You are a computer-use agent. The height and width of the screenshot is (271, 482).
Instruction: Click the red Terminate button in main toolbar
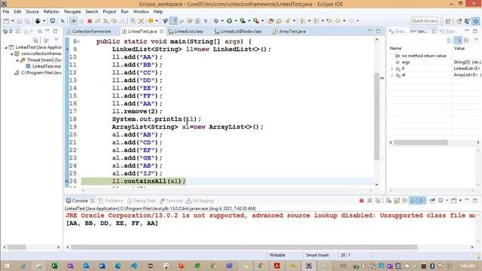pyautogui.click(x=90, y=21)
